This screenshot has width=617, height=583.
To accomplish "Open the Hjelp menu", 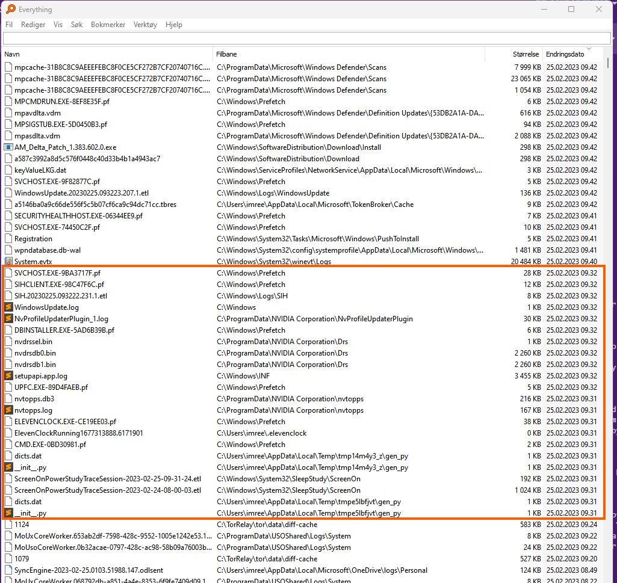I will 174,25.
